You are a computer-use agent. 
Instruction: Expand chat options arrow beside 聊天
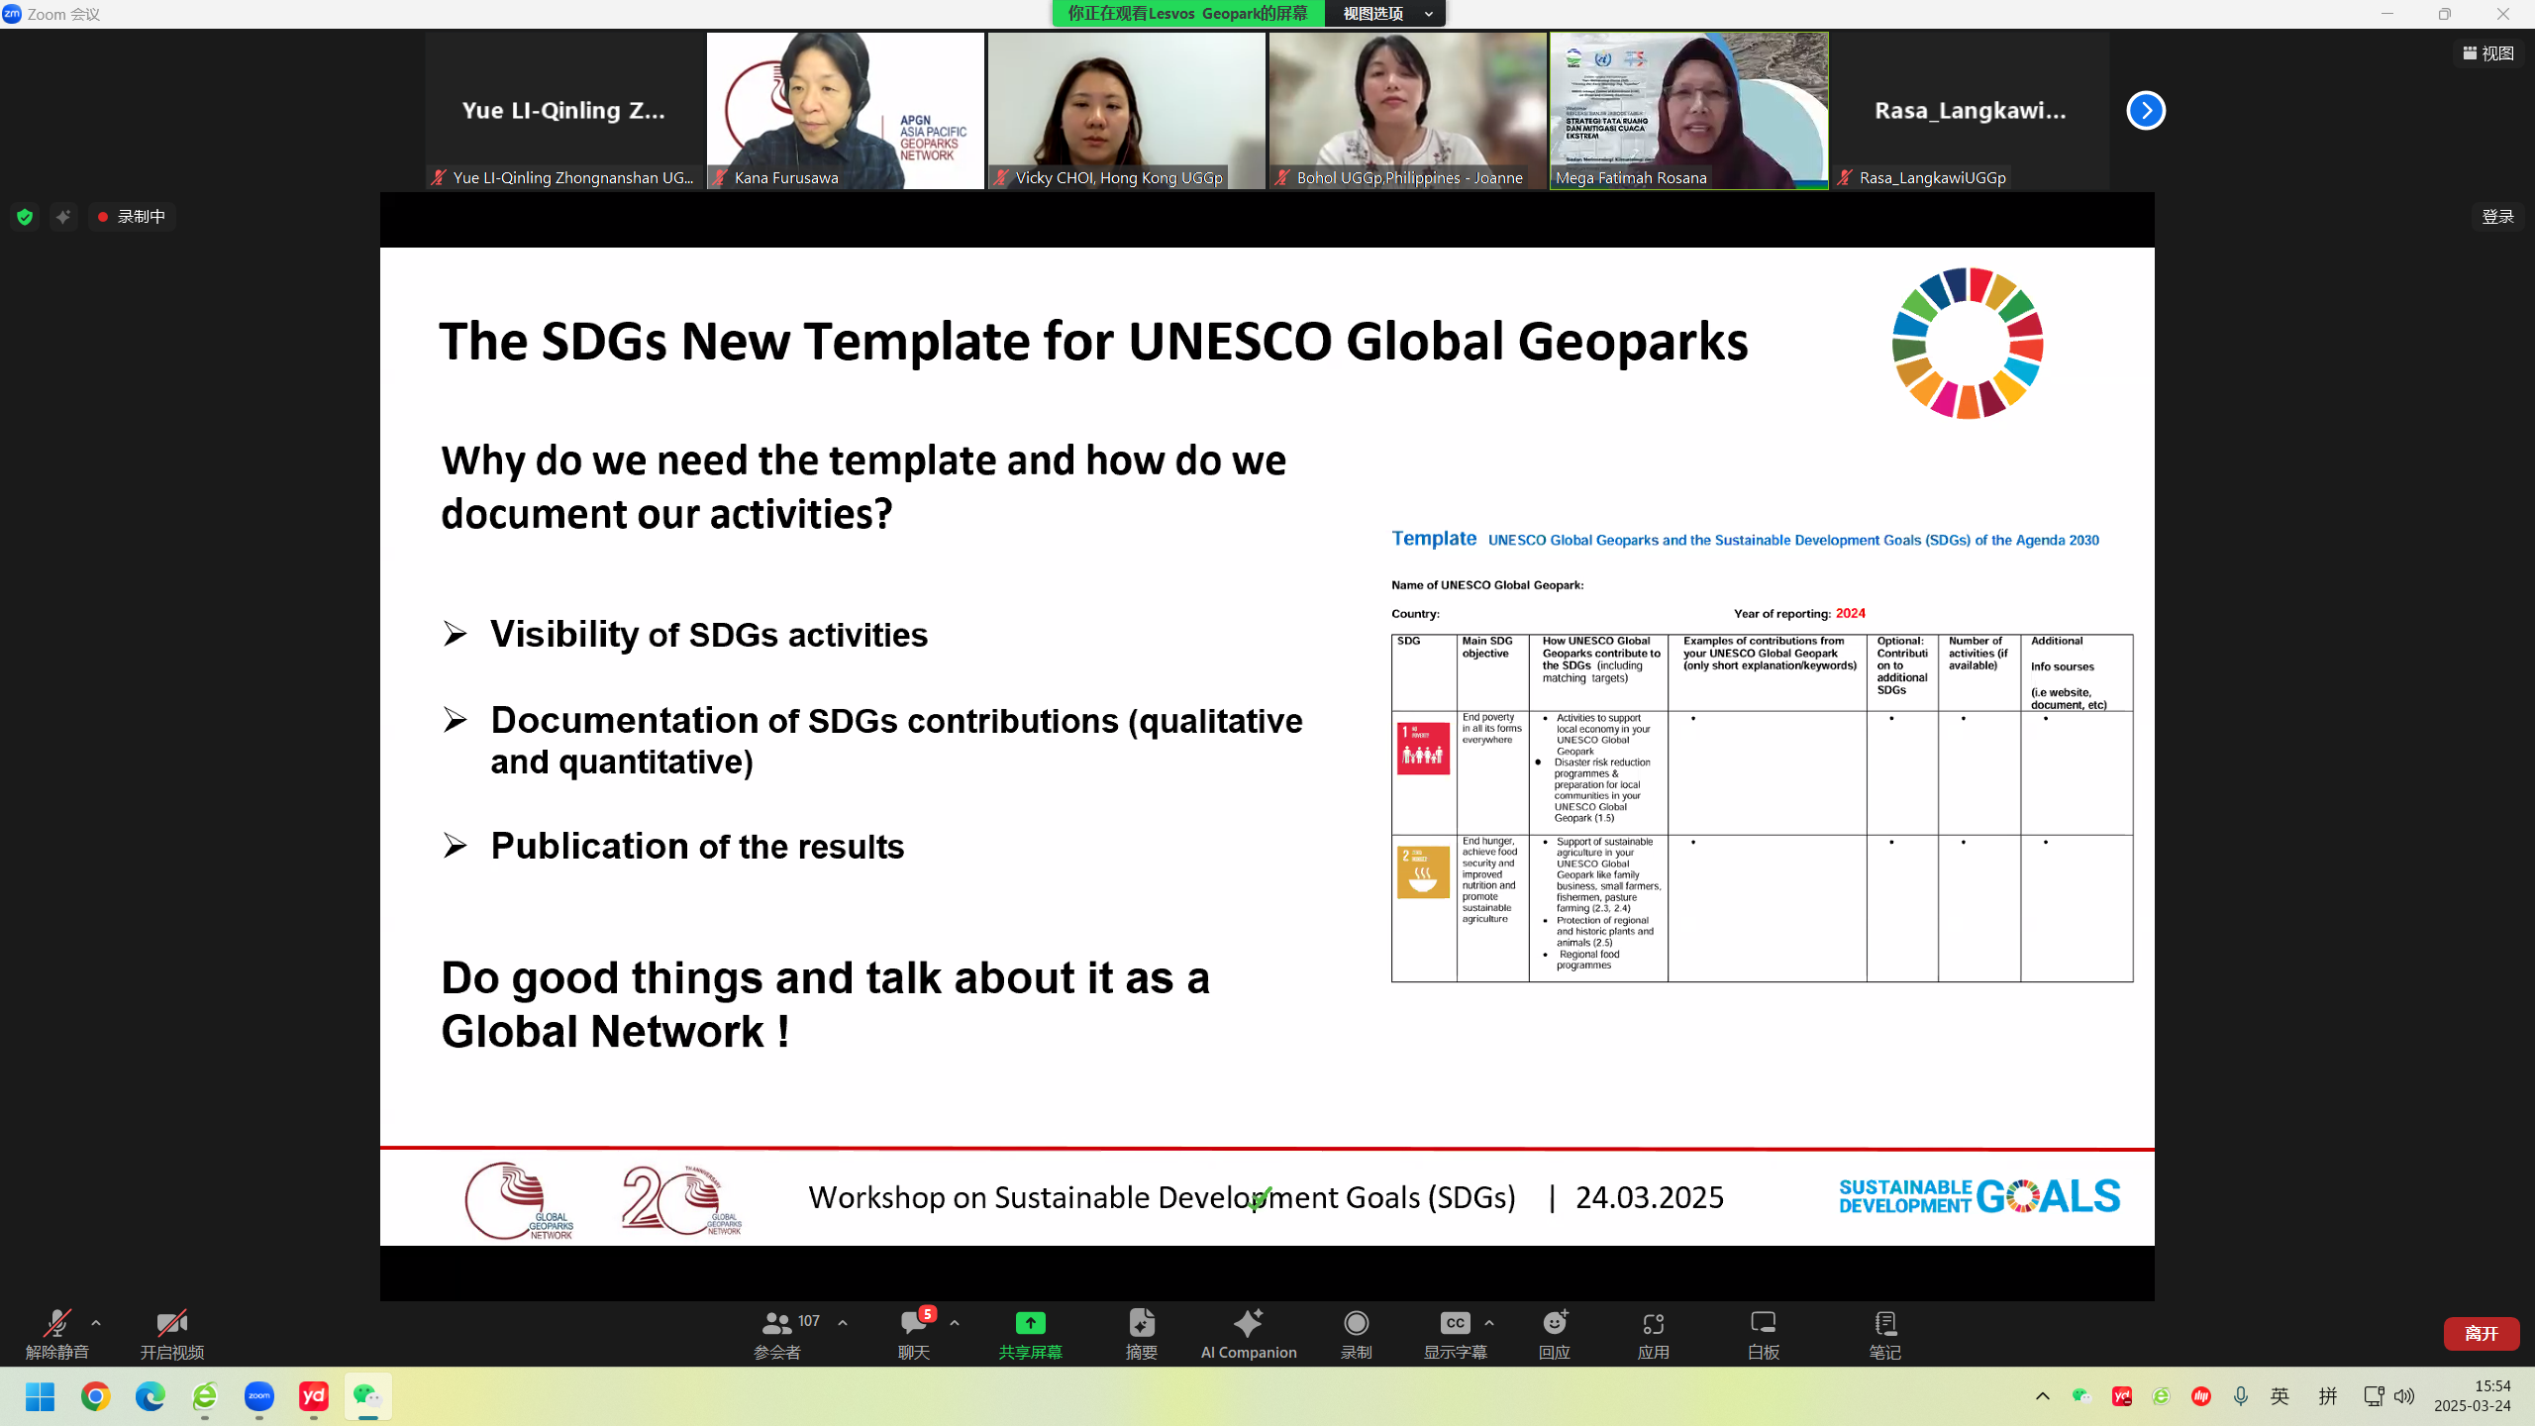955,1322
